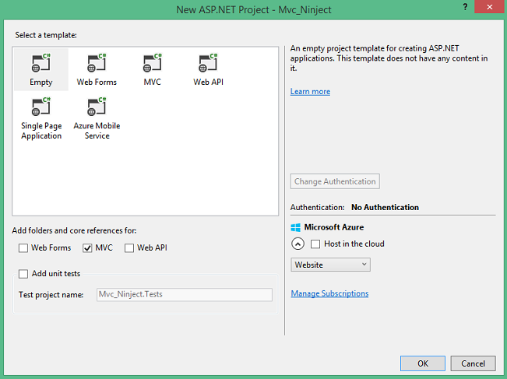
Task: Click the Microsoft Azure heading text
Action: [x=334, y=227]
